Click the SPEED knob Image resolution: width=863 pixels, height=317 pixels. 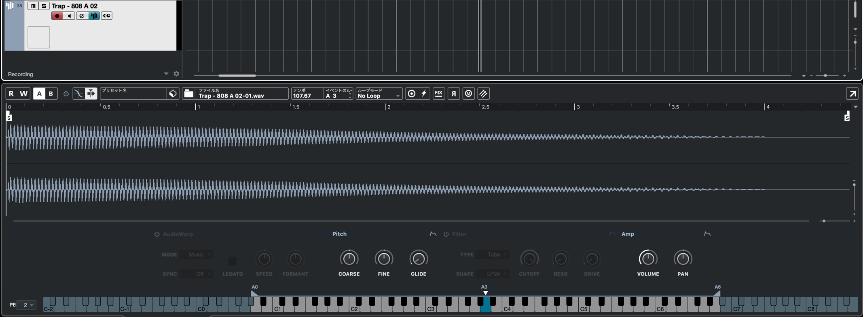[264, 259]
